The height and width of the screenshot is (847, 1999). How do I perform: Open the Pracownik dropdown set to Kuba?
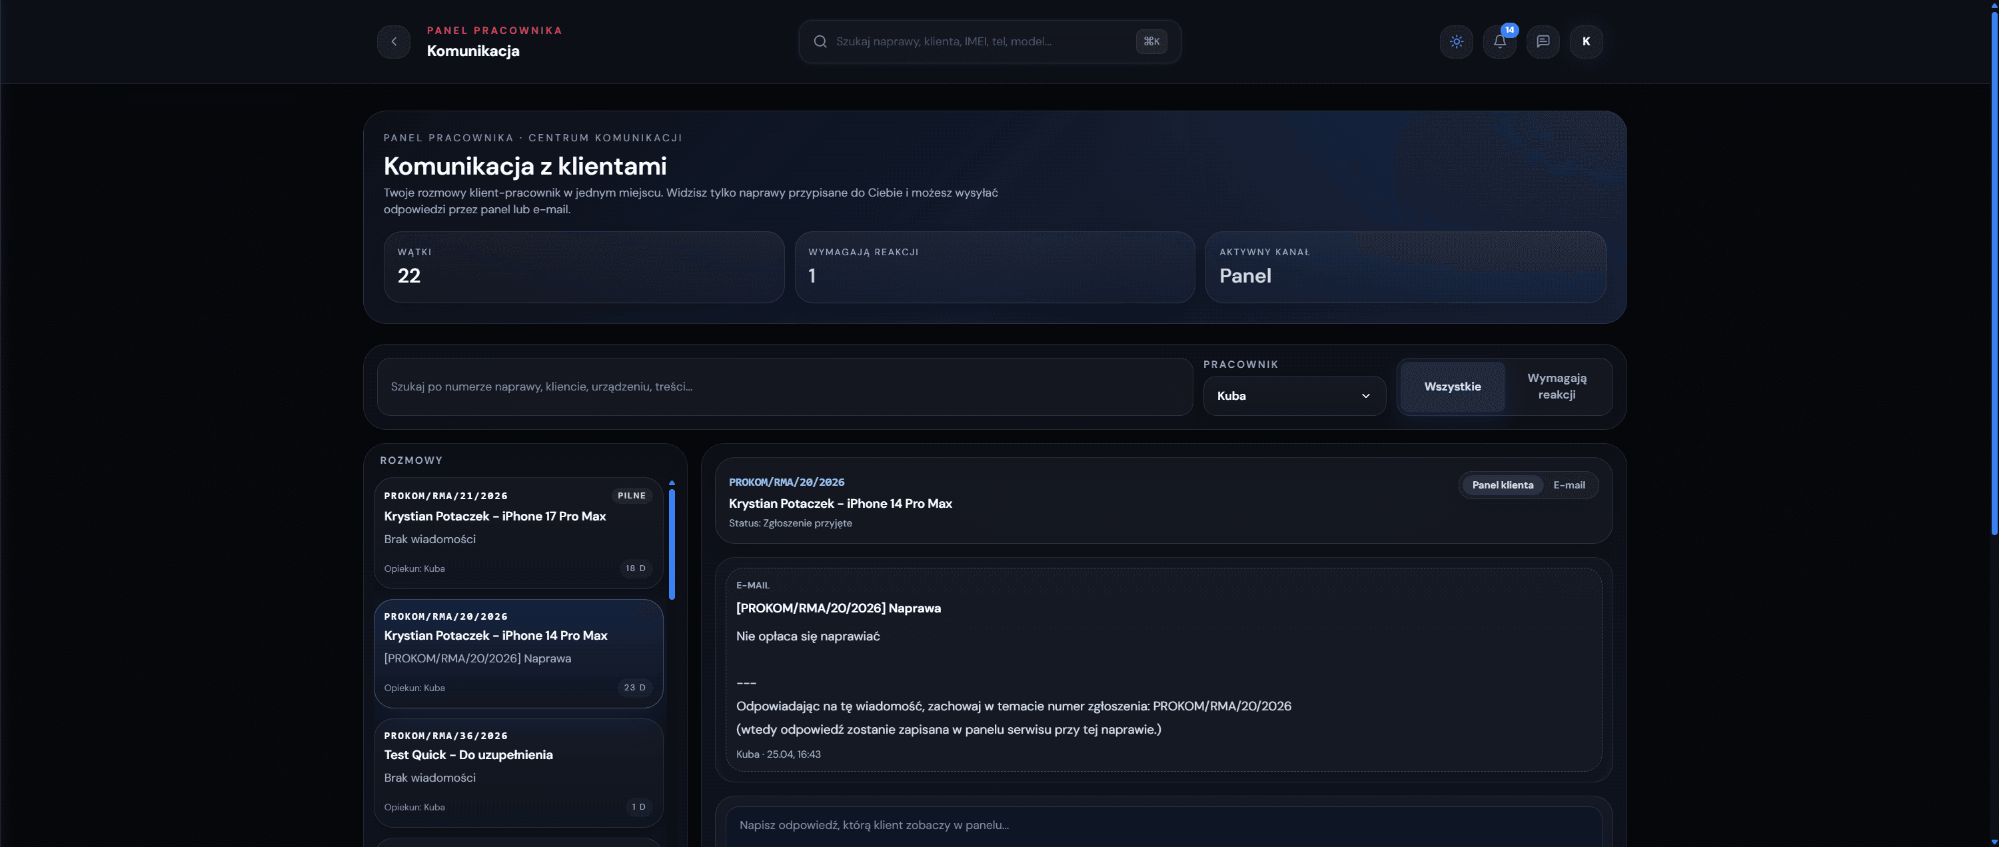pos(1295,396)
